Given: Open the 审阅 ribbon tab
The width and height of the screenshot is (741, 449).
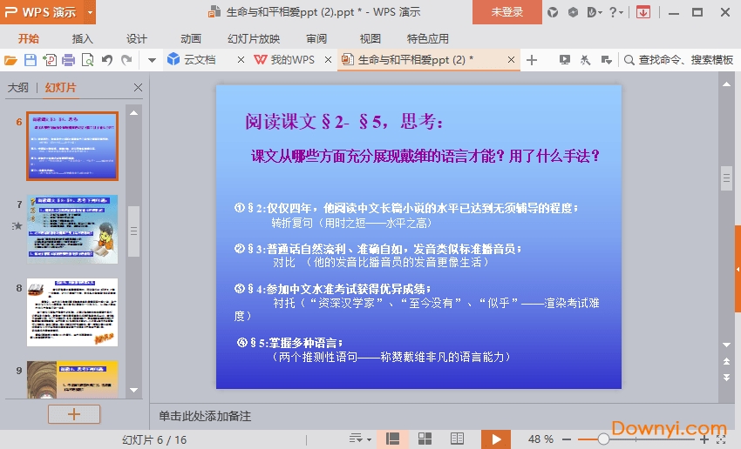Looking at the screenshot, I should (x=316, y=38).
